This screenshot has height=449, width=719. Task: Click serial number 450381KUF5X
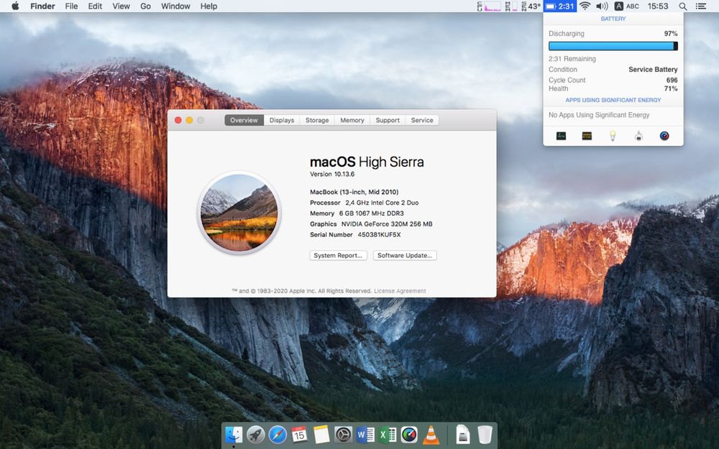click(379, 235)
